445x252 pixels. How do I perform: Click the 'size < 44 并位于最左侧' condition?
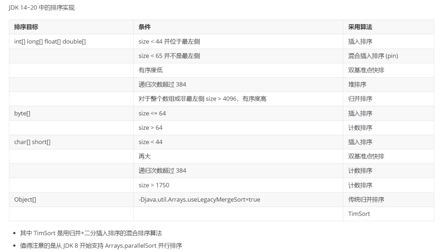[169, 42]
